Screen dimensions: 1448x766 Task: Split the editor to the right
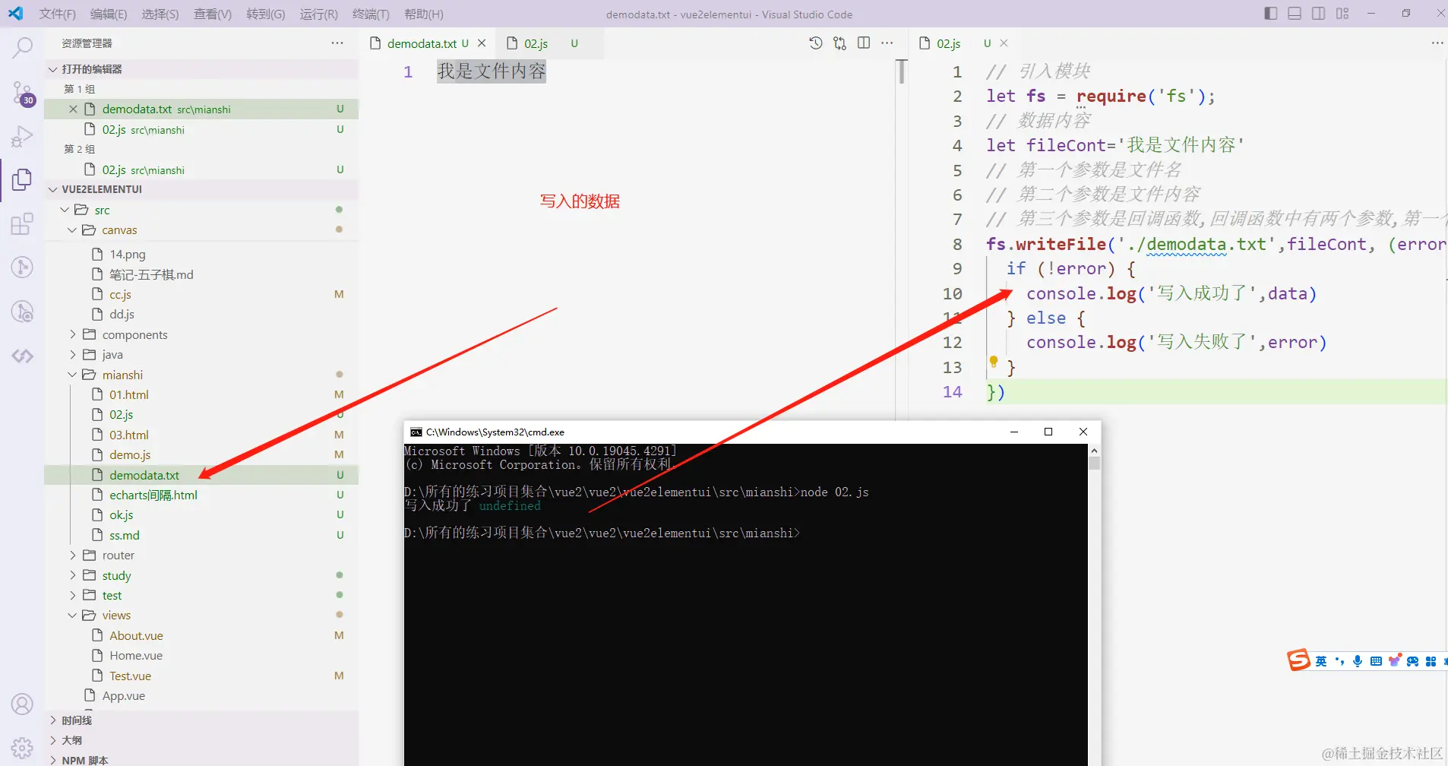pos(864,43)
